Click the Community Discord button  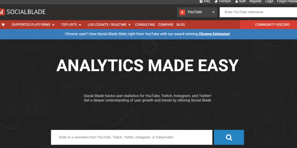coord(272,25)
